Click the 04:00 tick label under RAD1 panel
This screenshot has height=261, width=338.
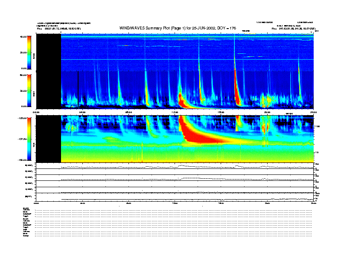pos(82,112)
